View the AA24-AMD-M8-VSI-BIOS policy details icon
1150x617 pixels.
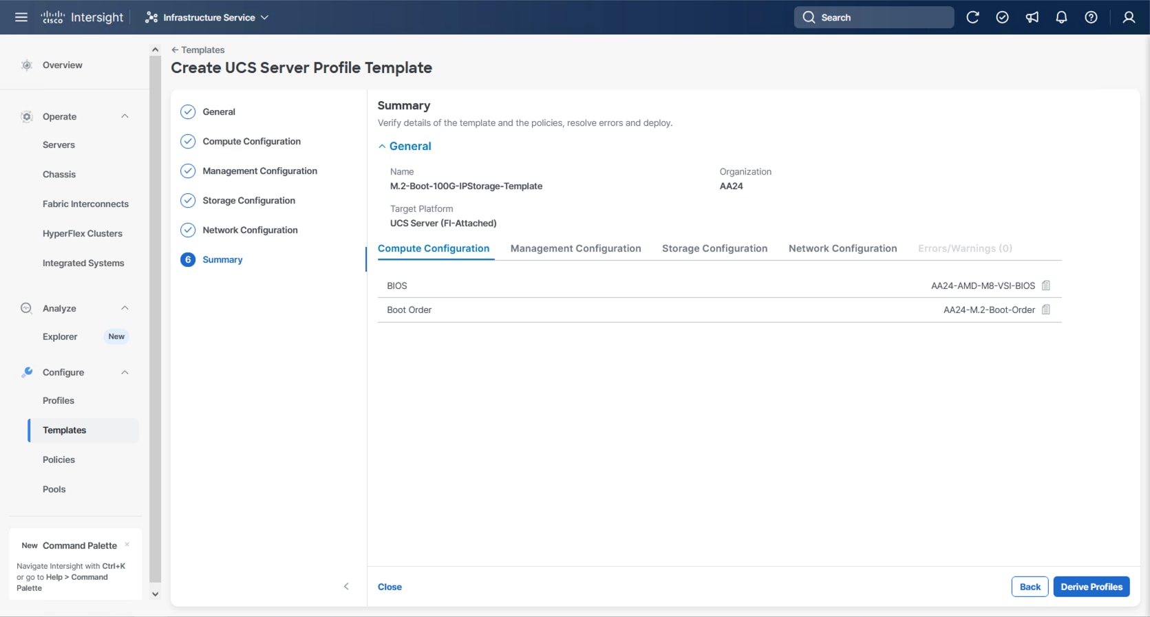pos(1046,285)
